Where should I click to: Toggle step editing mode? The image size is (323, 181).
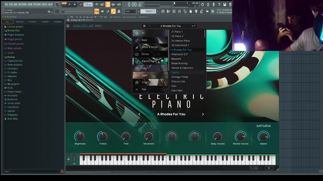pos(108,11)
